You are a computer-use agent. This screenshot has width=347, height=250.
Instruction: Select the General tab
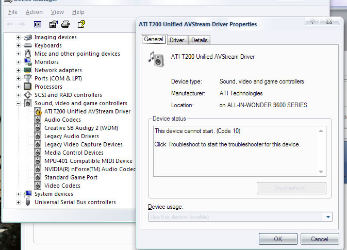(154, 39)
